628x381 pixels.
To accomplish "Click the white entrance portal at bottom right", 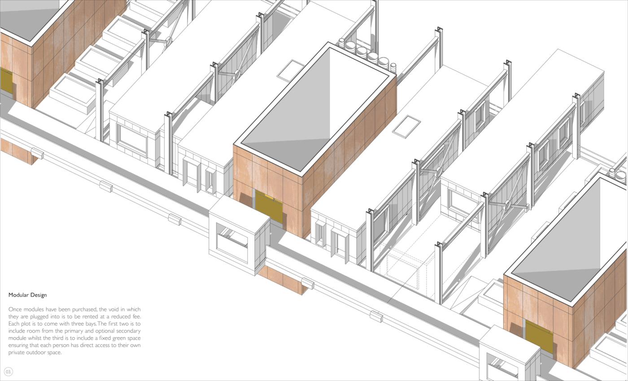I will [509, 356].
